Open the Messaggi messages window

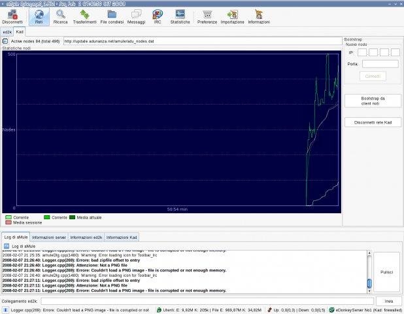coord(136,16)
